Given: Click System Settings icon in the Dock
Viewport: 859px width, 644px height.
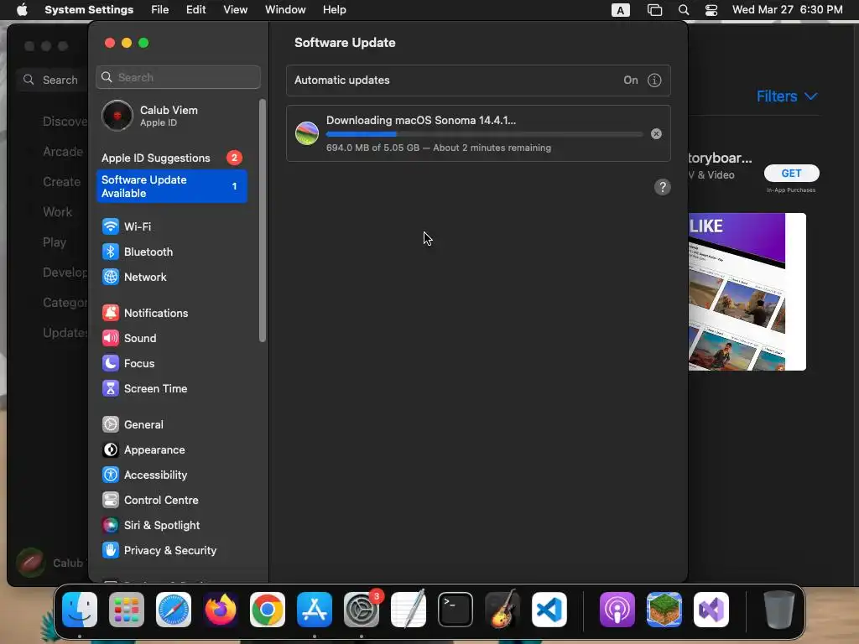Looking at the screenshot, I should [362, 610].
